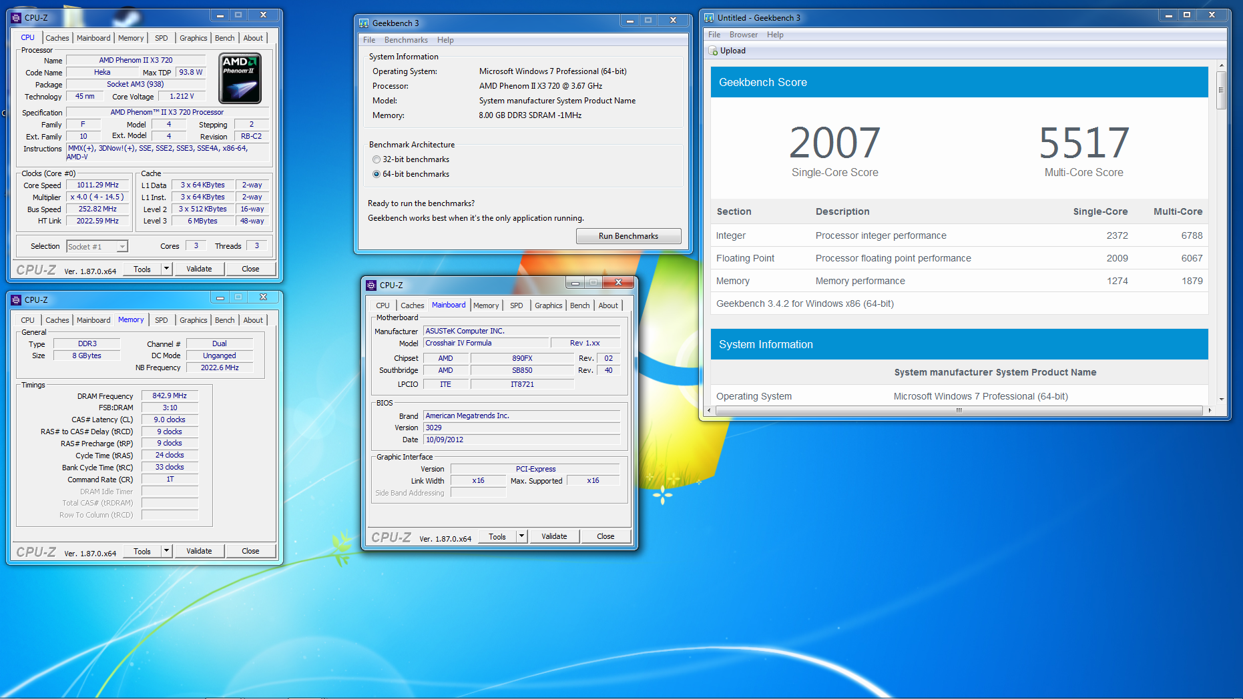
Task: Open Browser menu in Geekbench results window
Action: 744,35
